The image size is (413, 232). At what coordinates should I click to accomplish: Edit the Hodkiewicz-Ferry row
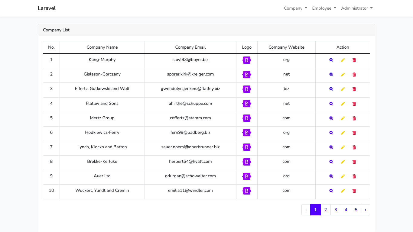click(x=343, y=133)
